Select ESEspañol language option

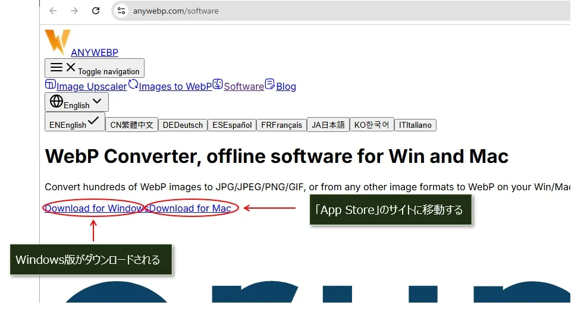click(x=232, y=125)
